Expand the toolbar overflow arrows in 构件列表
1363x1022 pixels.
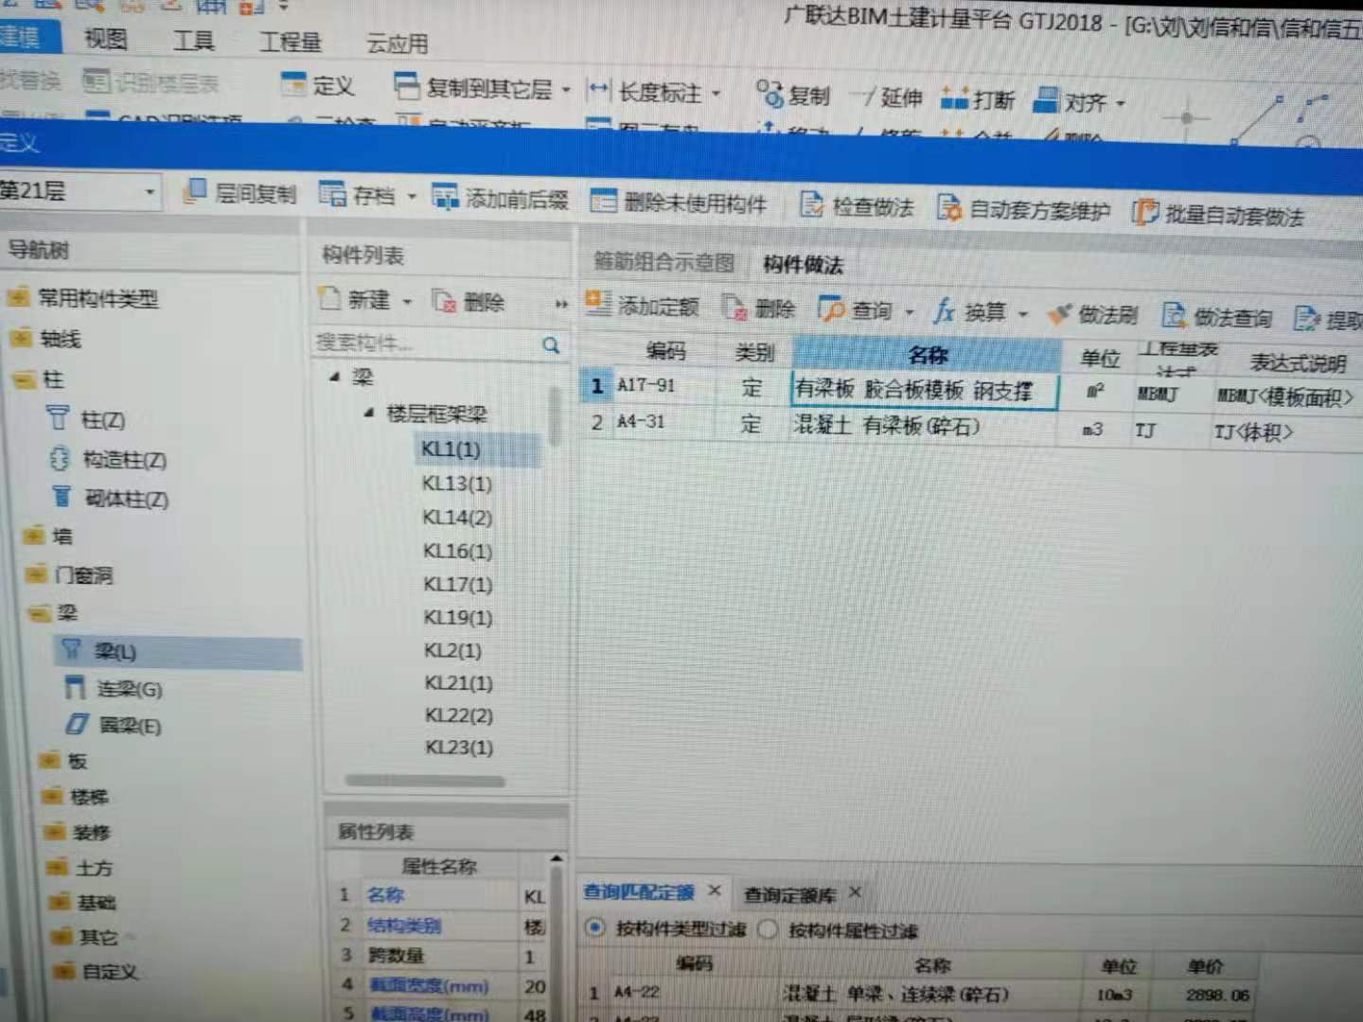click(561, 304)
